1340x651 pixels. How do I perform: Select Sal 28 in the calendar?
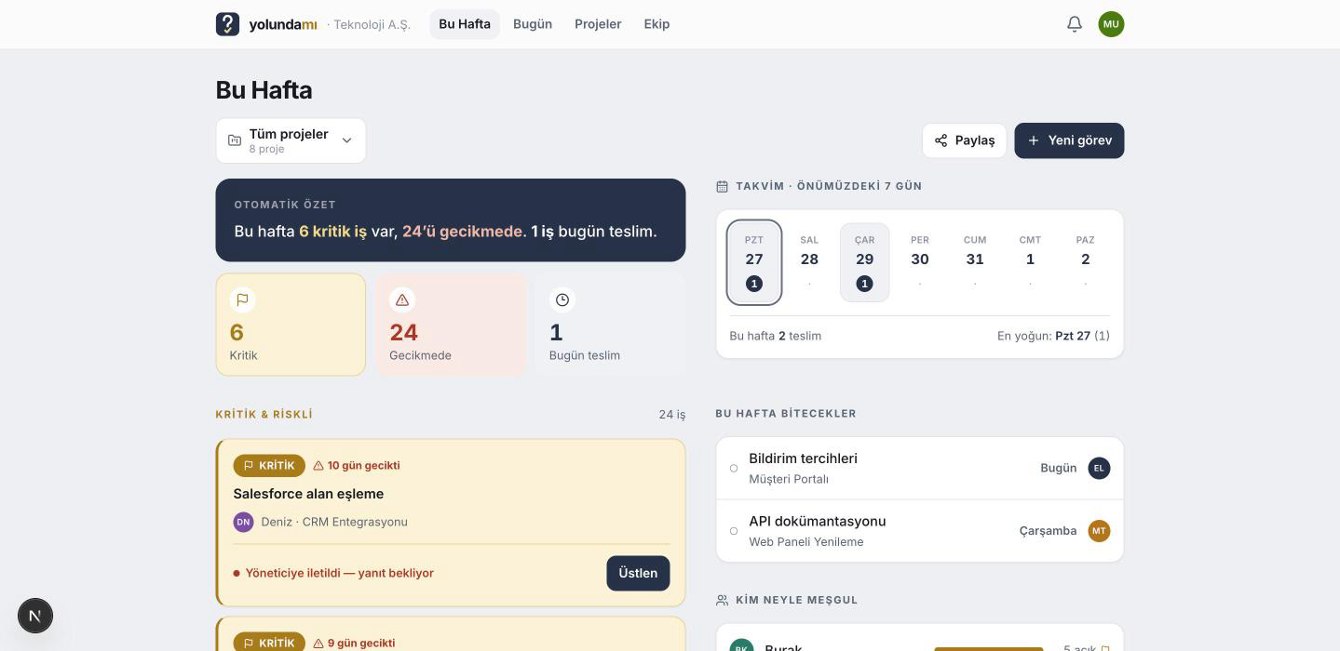[809, 262]
